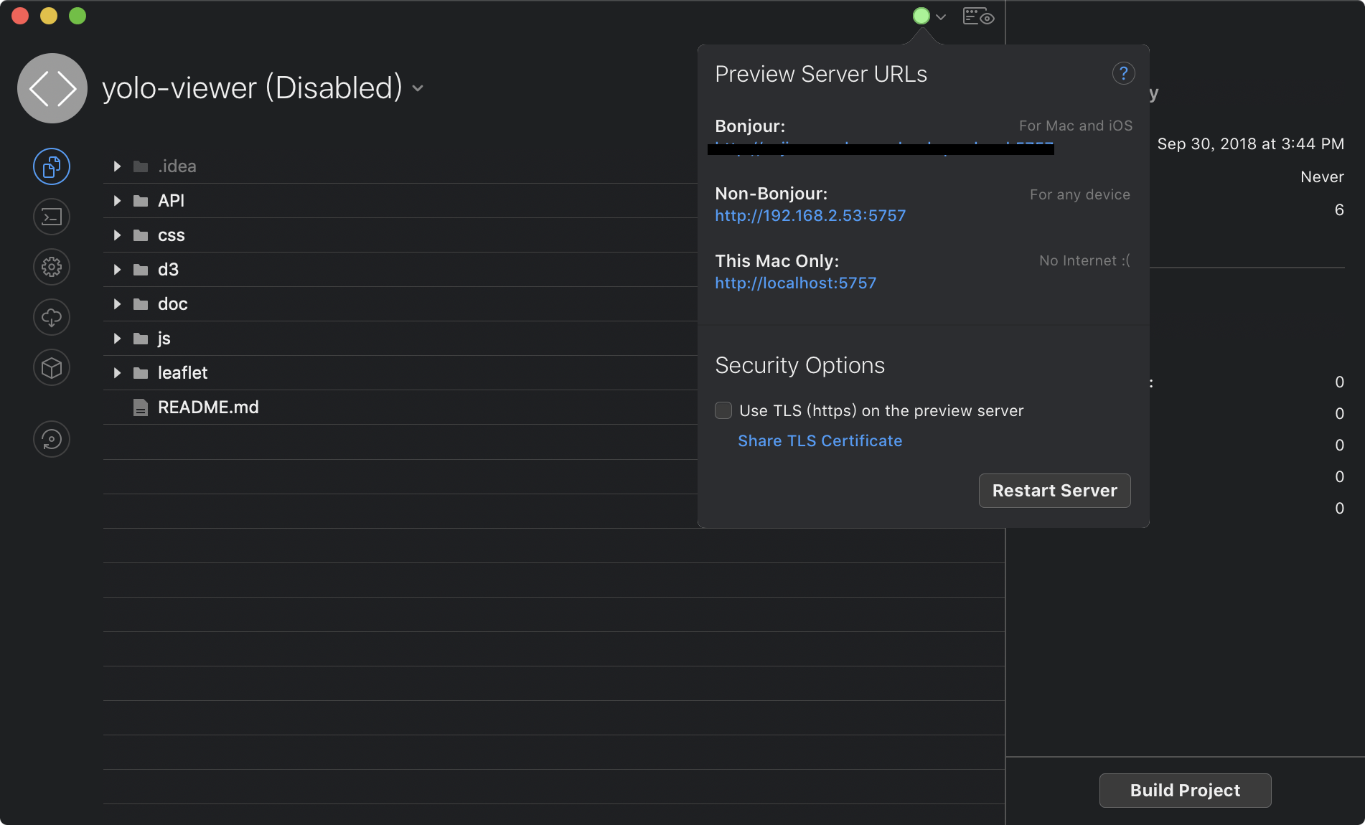
Task: Open the Log panel from the sidebar
Action: coord(51,217)
